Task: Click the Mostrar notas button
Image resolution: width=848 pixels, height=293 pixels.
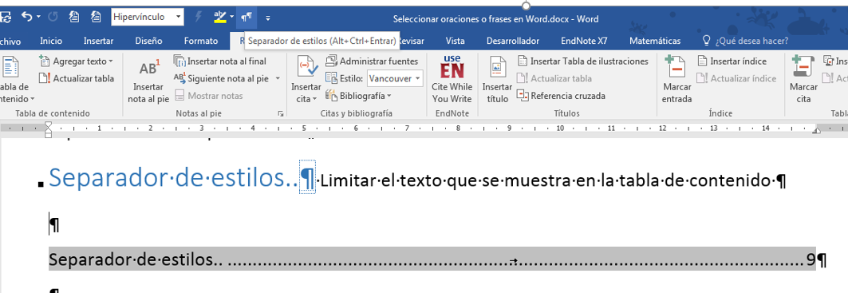Action: click(x=209, y=96)
